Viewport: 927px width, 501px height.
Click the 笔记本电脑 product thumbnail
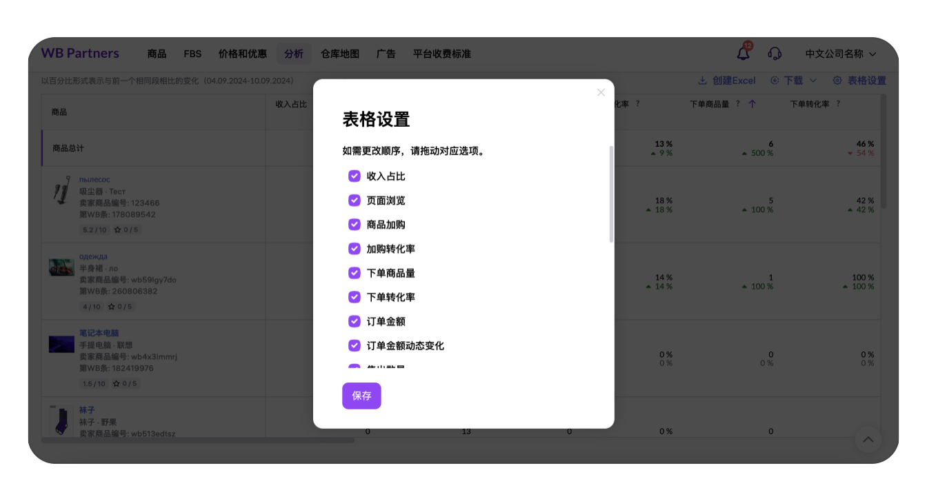coord(61,344)
